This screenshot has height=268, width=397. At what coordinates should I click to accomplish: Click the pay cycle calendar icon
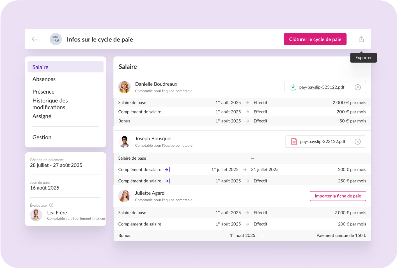click(x=56, y=39)
